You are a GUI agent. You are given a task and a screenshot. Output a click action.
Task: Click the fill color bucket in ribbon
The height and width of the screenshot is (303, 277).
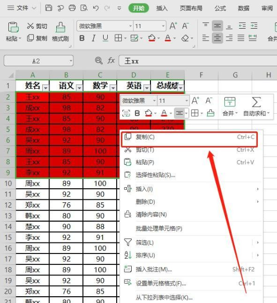pos(152,38)
